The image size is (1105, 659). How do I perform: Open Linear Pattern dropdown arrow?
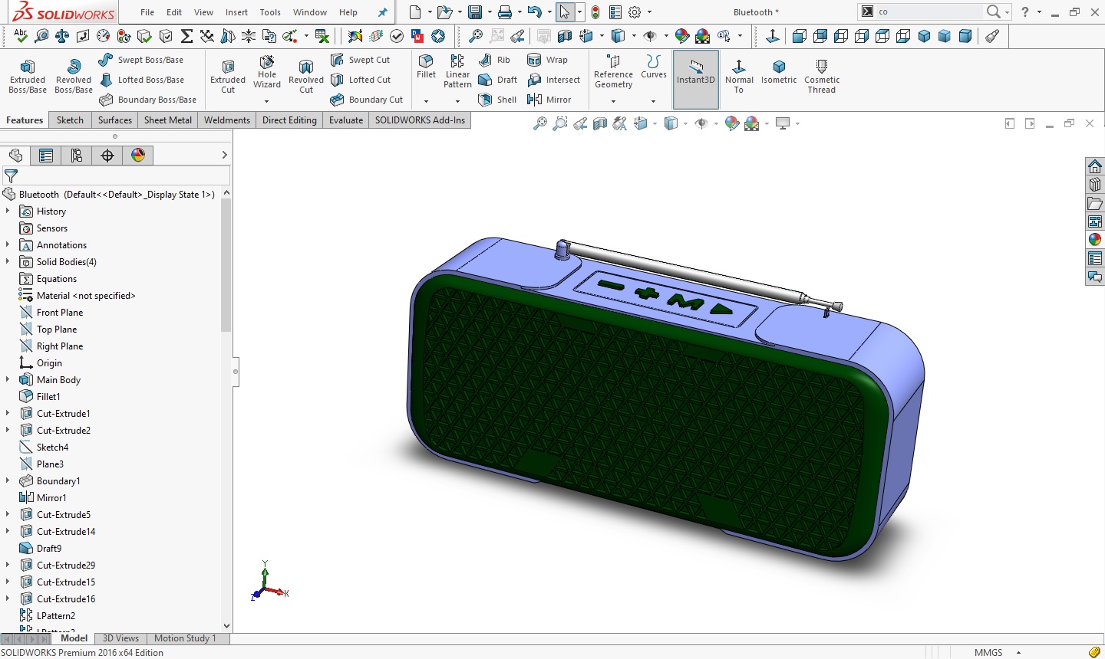pos(457,101)
